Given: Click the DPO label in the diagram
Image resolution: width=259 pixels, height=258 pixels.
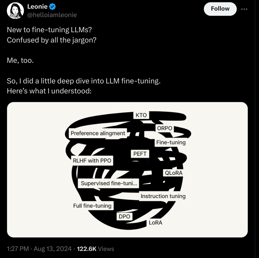Looking at the screenshot, I should 125,216.
